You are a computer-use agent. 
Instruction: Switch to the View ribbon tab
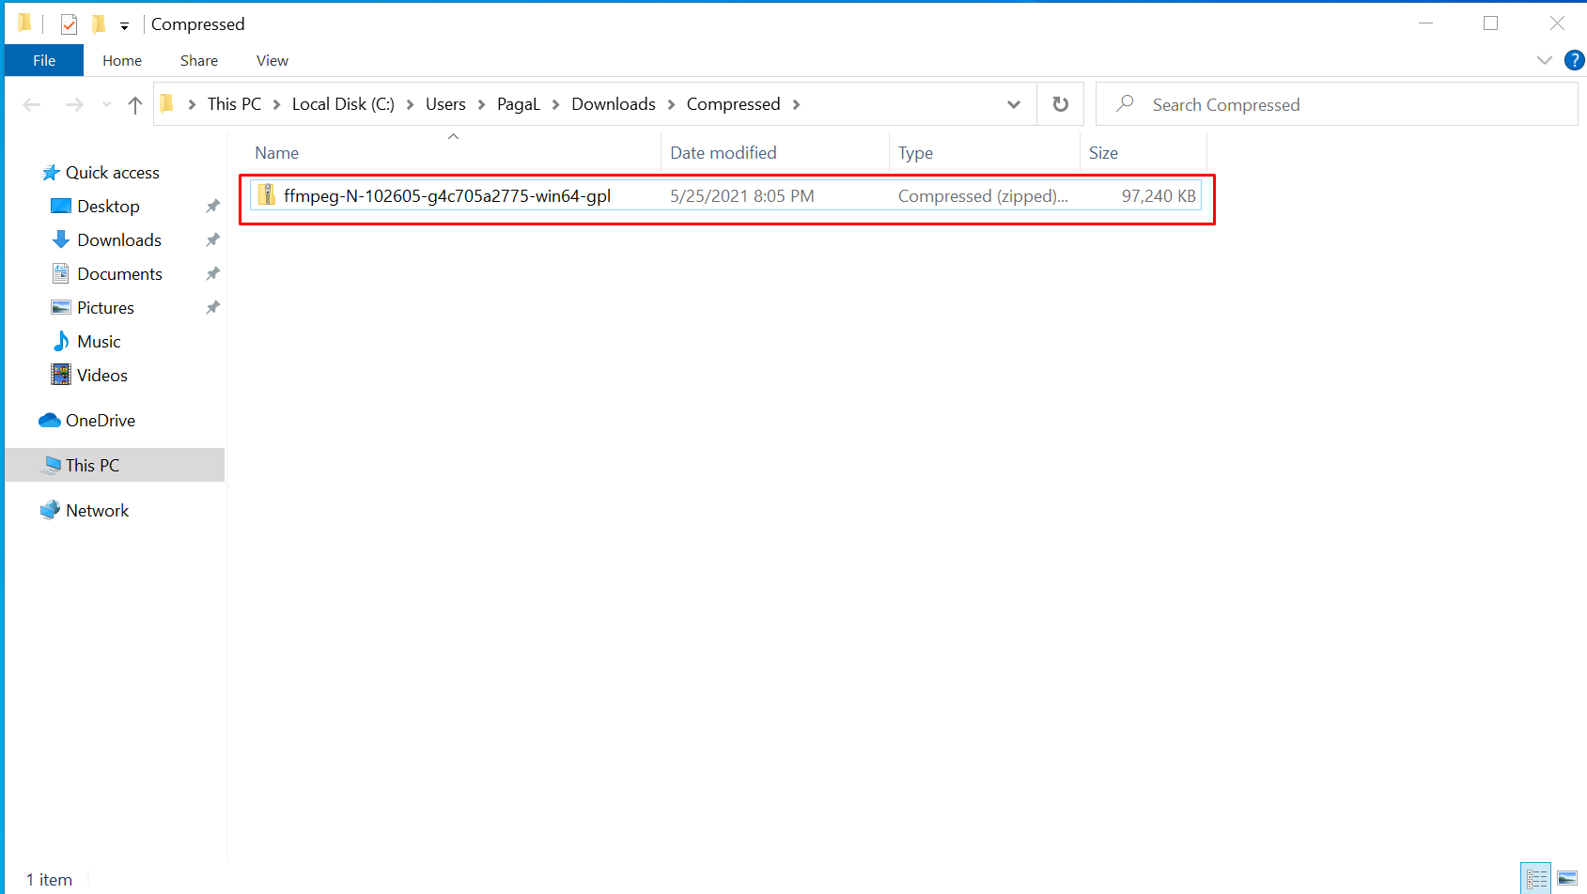pos(272,60)
